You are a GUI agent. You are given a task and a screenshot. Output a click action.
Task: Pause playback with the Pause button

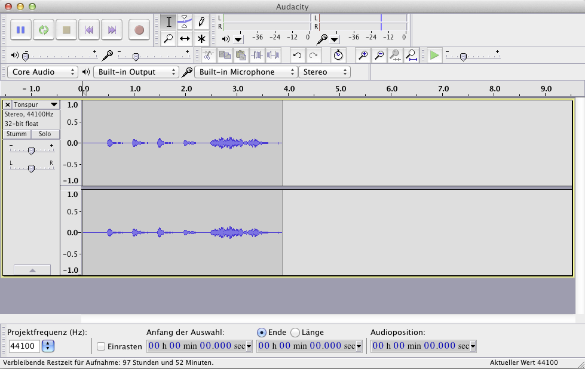point(20,30)
